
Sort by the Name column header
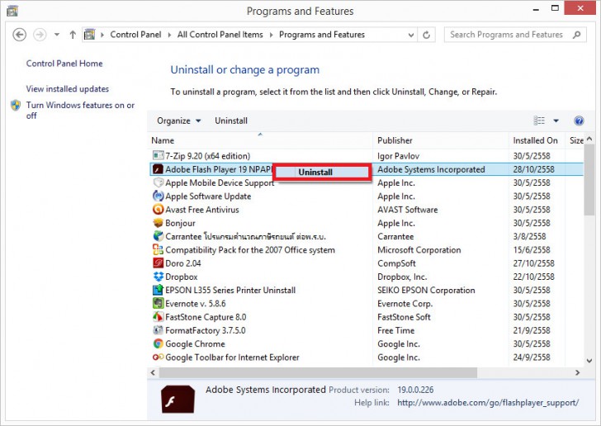tap(260, 140)
